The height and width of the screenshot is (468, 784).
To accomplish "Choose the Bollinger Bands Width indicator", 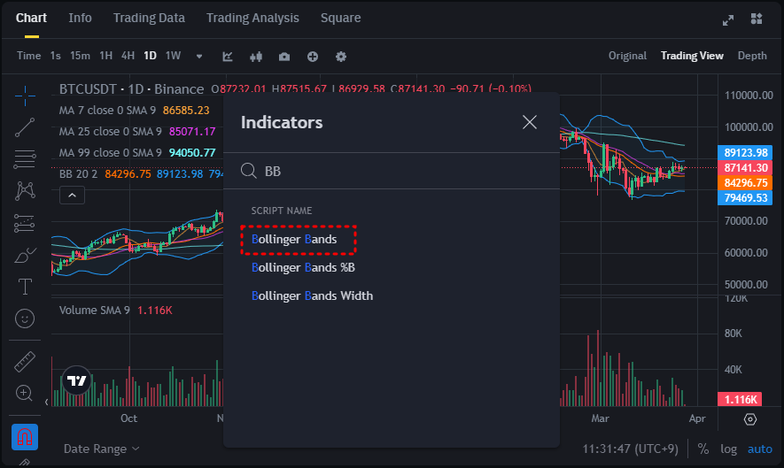I will pyautogui.click(x=312, y=295).
